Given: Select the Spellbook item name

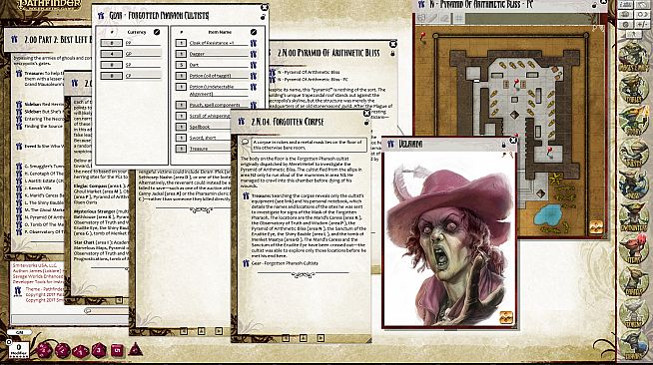Looking at the screenshot, I should [200, 127].
